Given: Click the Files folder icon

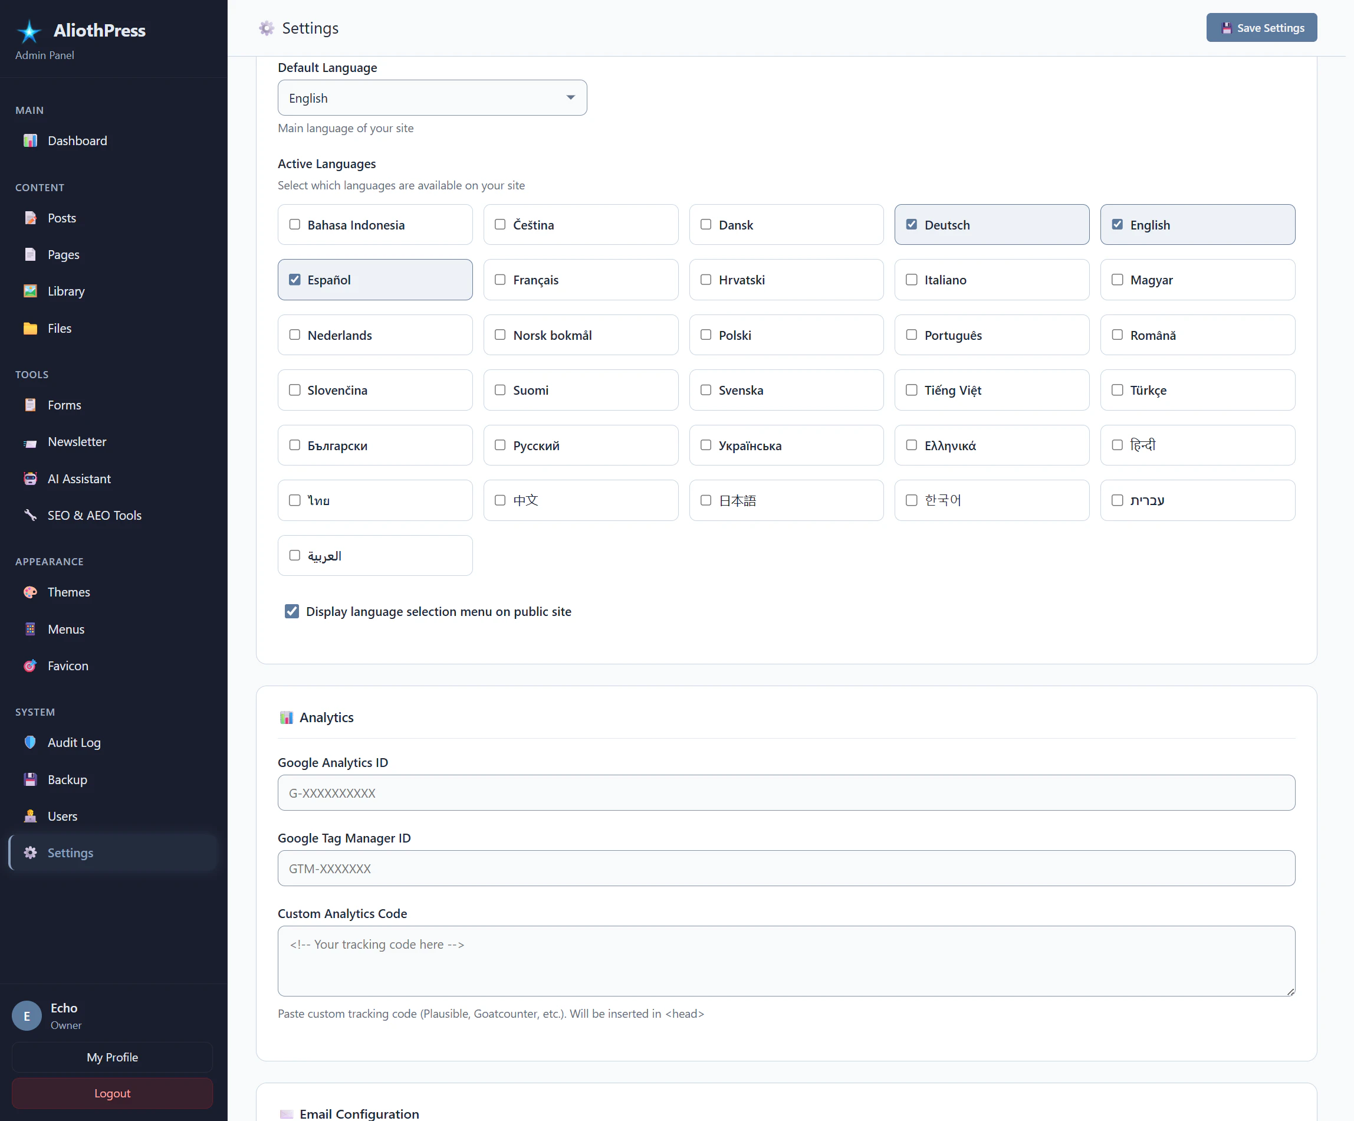Looking at the screenshot, I should click(x=30, y=328).
